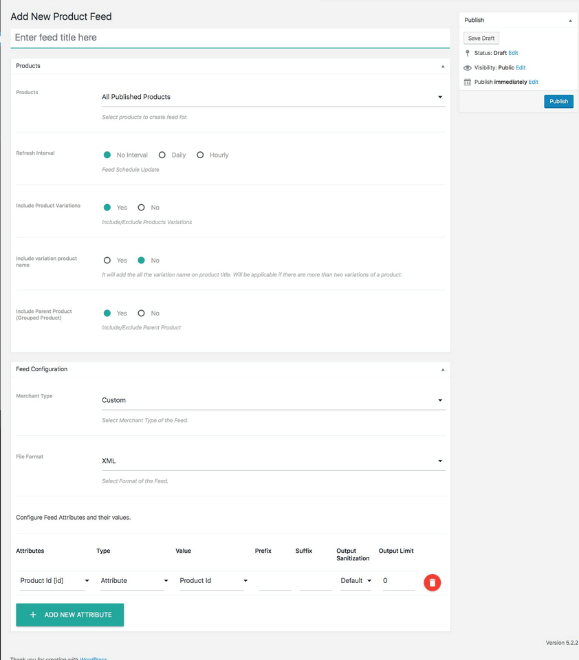This screenshot has height=660, width=579.
Task: Collapse the Feed Configuration panel
Action: point(443,370)
